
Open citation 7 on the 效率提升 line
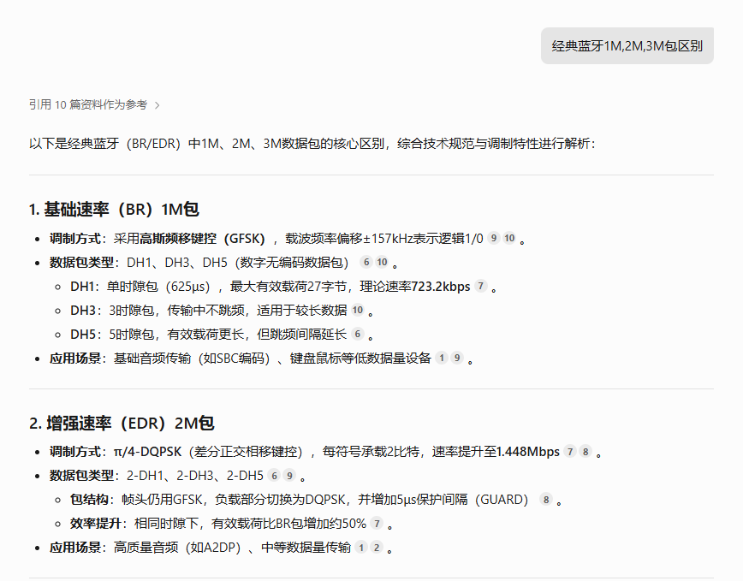377,523
